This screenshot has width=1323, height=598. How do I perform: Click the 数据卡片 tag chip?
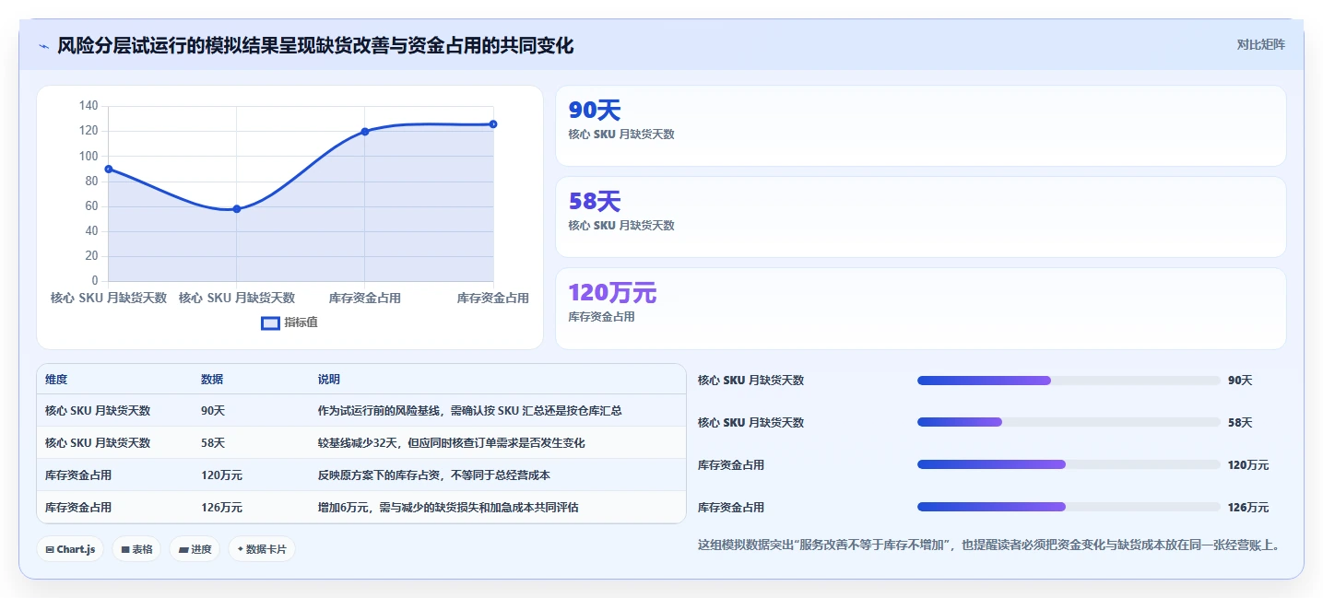(x=262, y=549)
